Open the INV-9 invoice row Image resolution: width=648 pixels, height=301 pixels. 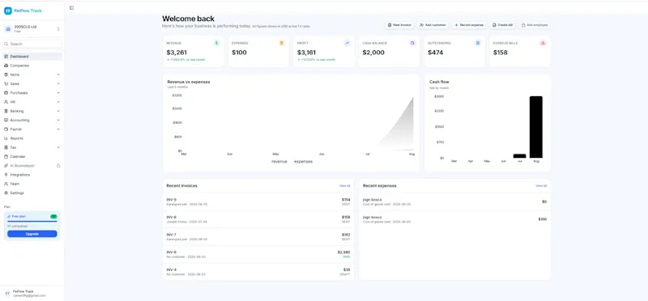click(258, 202)
